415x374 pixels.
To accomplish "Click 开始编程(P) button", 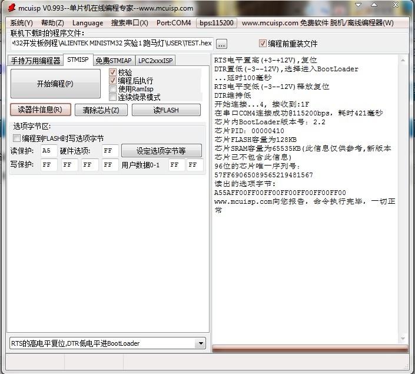I will [55, 84].
